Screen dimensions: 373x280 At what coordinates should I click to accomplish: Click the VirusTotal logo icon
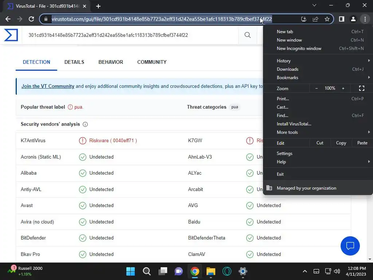pos(11,35)
